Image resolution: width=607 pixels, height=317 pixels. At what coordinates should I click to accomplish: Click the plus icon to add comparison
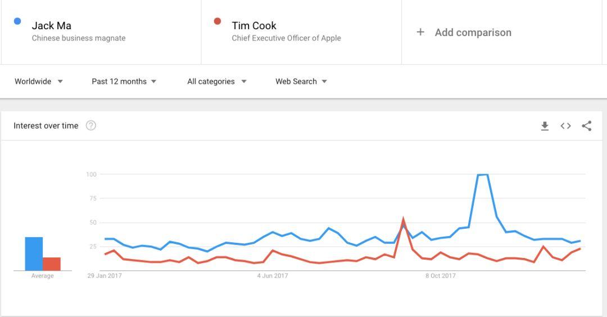click(420, 33)
